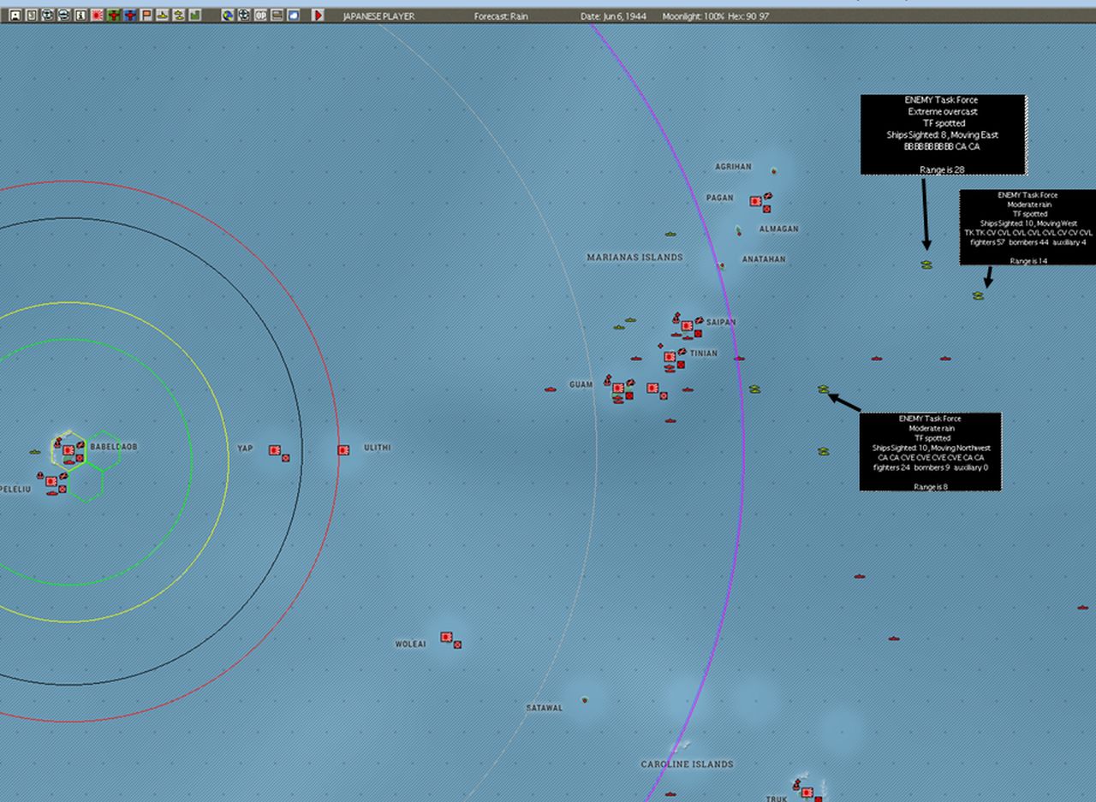The width and height of the screenshot is (1096, 802).
Task: Click the JAPANESE PLAYER status text
Action: tap(378, 16)
